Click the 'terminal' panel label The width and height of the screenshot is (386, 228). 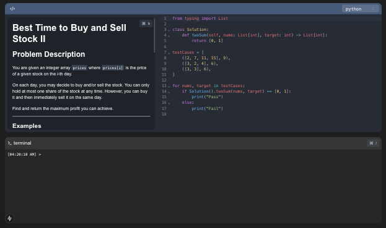coord(22,143)
